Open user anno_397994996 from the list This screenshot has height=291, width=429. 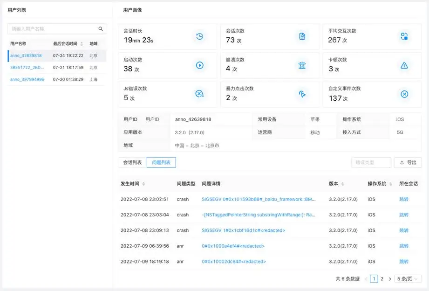27,79
